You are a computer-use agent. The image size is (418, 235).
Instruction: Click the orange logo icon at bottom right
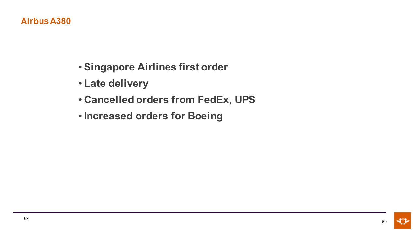pos(403,221)
